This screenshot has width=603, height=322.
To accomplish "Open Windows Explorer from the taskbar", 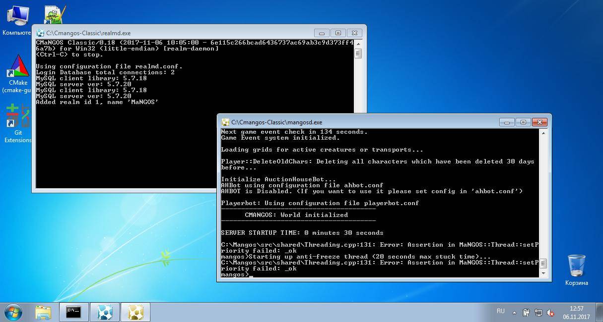I will (44, 312).
